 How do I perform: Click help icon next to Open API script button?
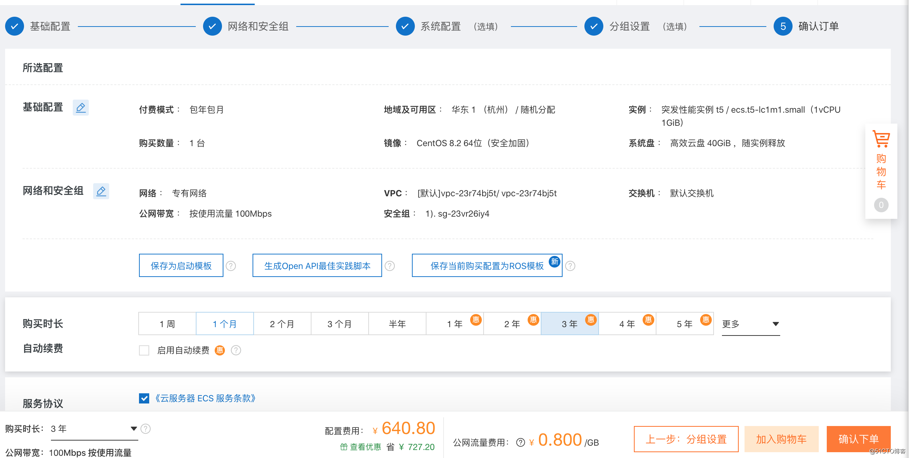pos(390,266)
